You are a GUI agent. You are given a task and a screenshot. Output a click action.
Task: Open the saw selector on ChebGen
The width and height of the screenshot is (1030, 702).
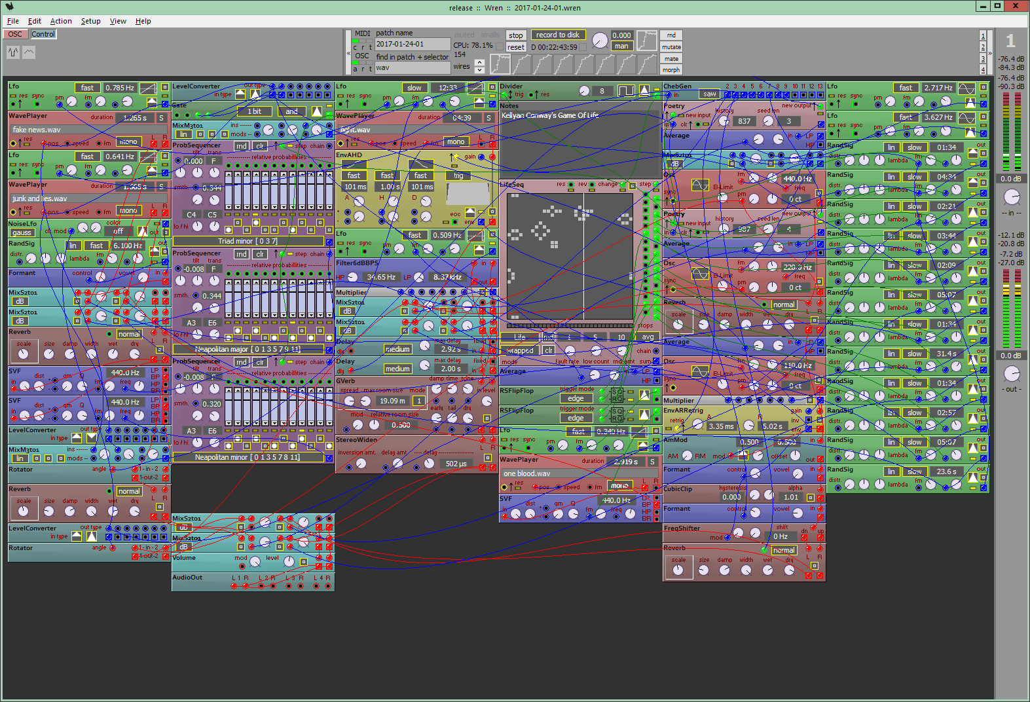(x=710, y=94)
